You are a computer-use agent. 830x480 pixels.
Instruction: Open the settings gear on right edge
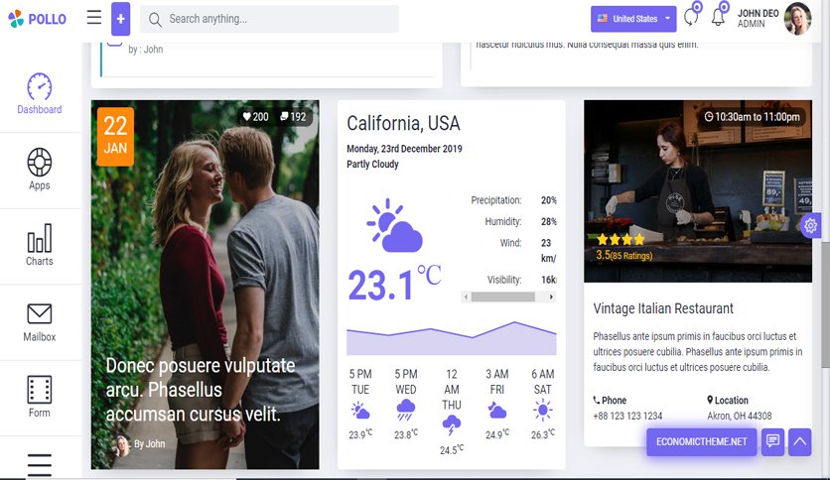click(x=810, y=226)
